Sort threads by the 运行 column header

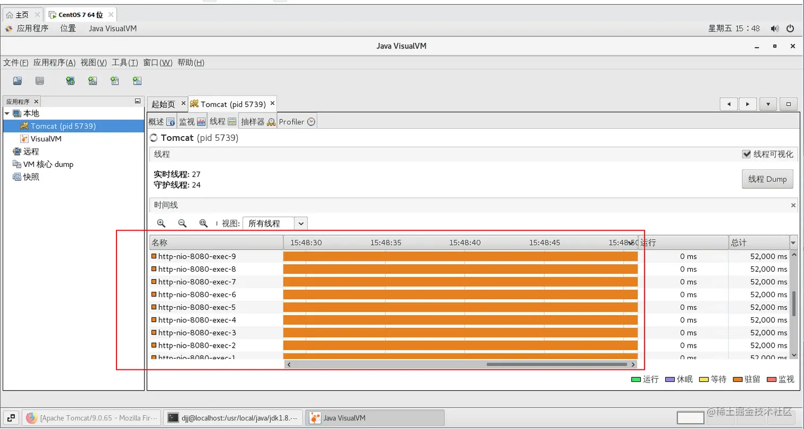tap(683, 242)
